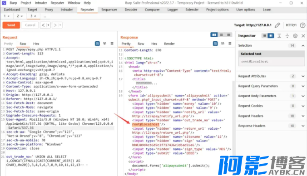Screen dimensions: 307x176
Task: Open the Project menu
Action: click(26, 3)
